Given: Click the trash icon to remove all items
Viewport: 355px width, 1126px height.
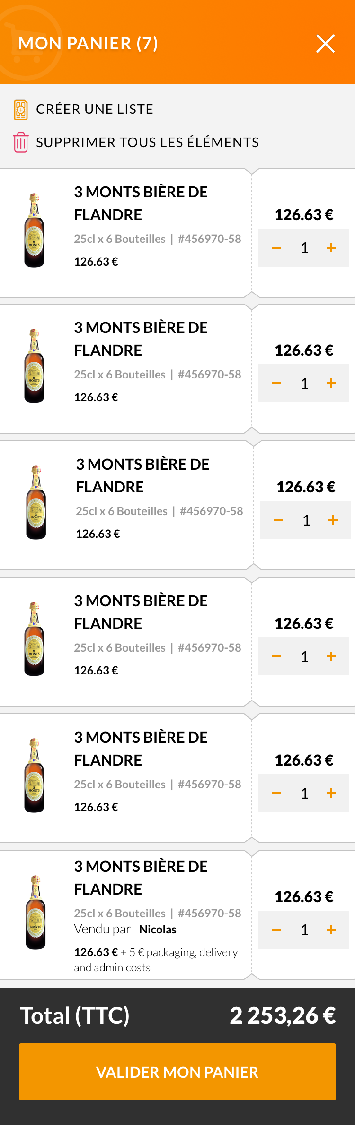Looking at the screenshot, I should pyautogui.click(x=21, y=142).
